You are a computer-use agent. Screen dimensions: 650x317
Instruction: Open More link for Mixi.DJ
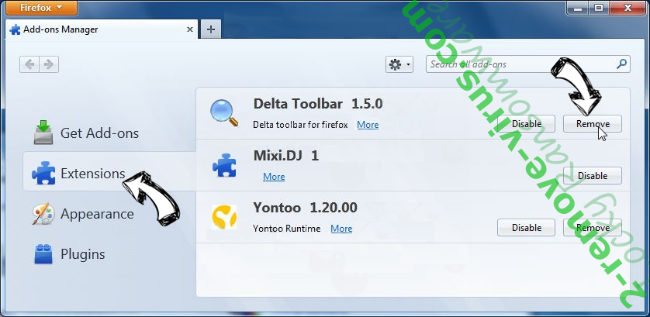tap(274, 177)
